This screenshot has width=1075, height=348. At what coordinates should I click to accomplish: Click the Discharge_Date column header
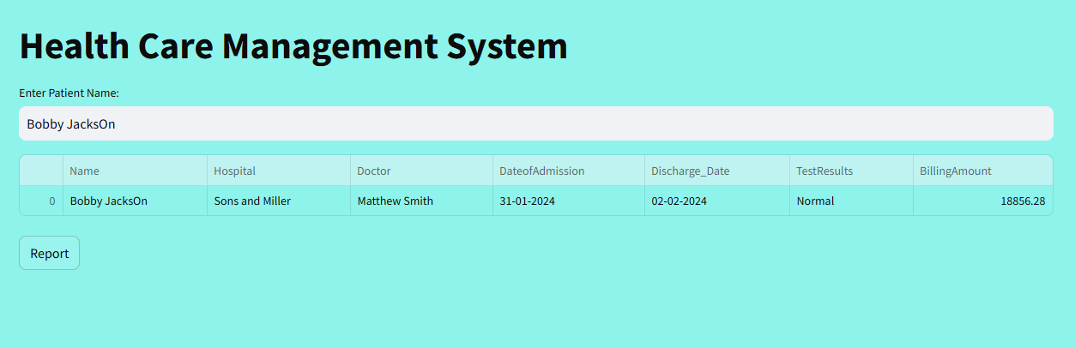pyautogui.click(x=717, y=171)
